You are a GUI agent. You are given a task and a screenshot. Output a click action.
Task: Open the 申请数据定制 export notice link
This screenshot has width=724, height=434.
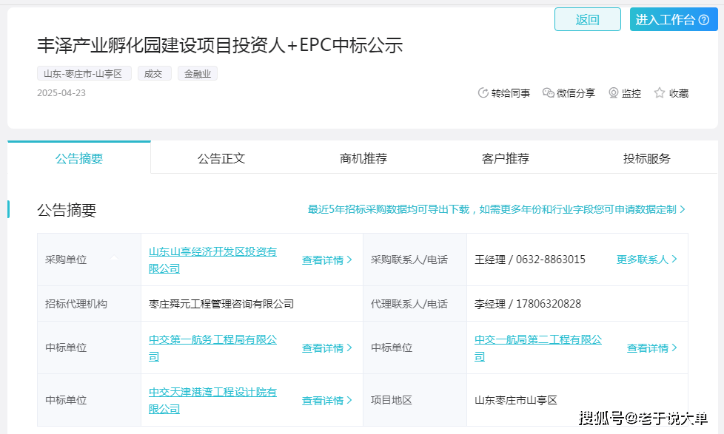pyautogui.click(x=497, y=209)
